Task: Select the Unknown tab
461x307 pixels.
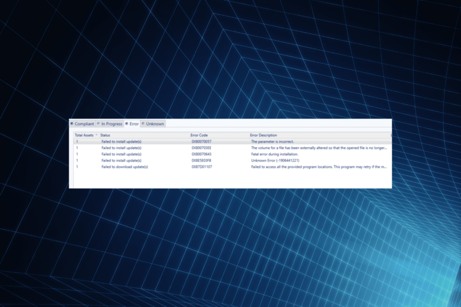Action: click(x=154, y=124)
